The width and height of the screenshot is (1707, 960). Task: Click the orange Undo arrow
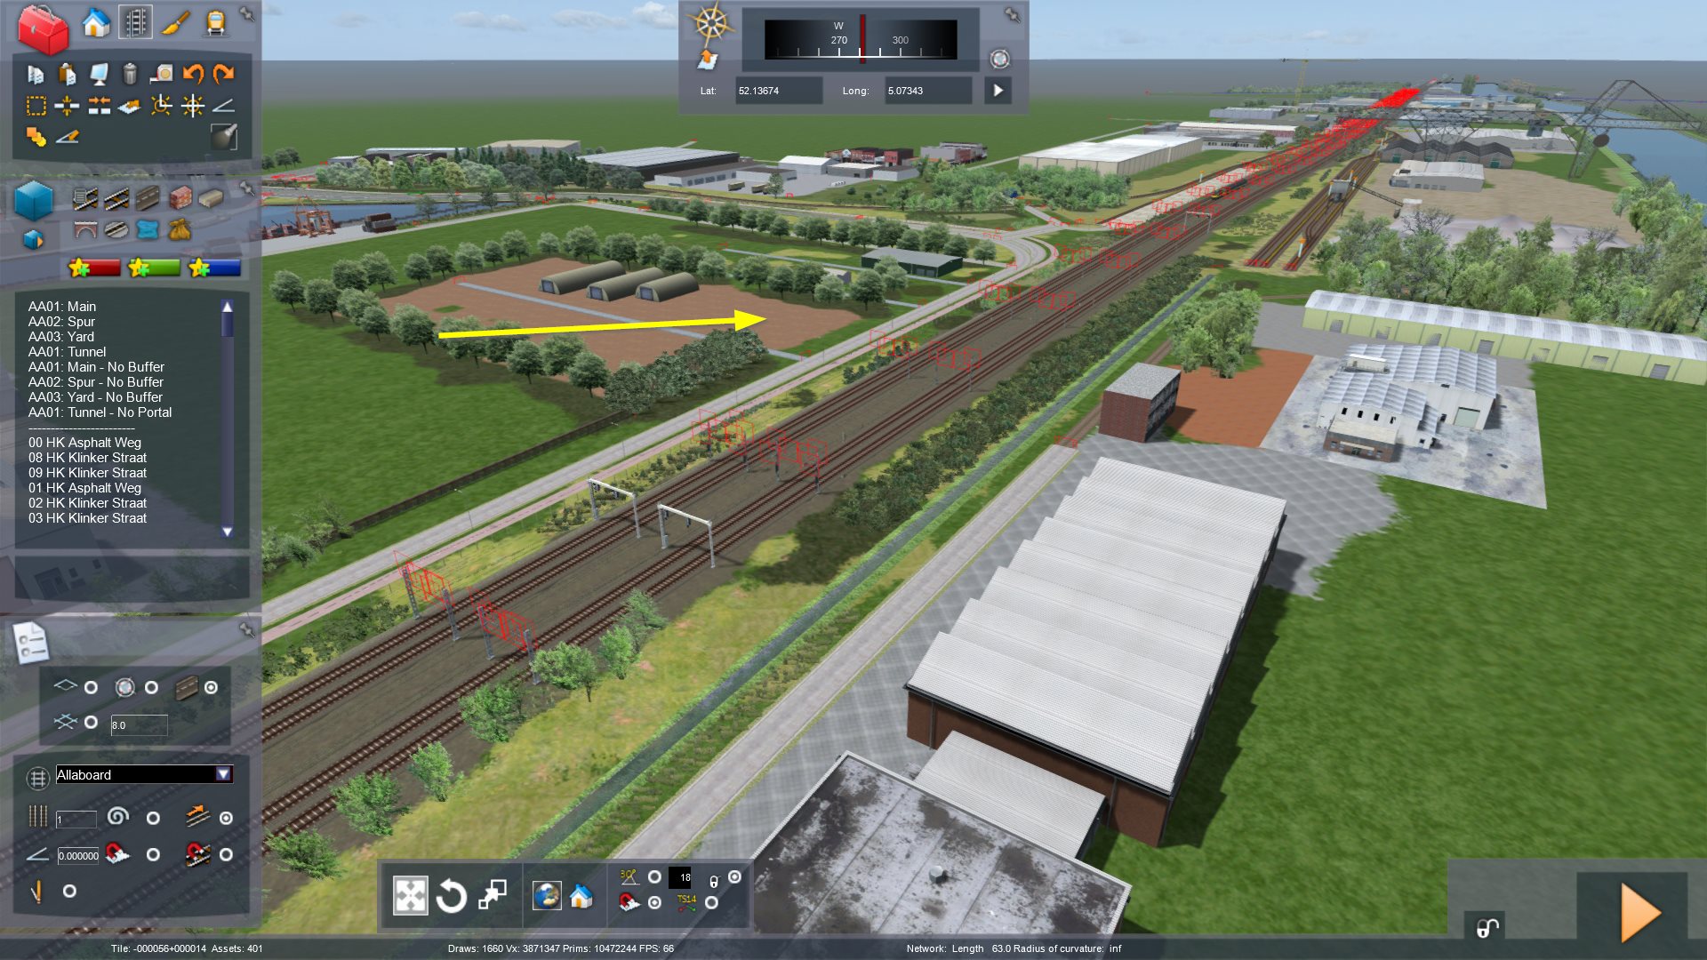[193, 74]
